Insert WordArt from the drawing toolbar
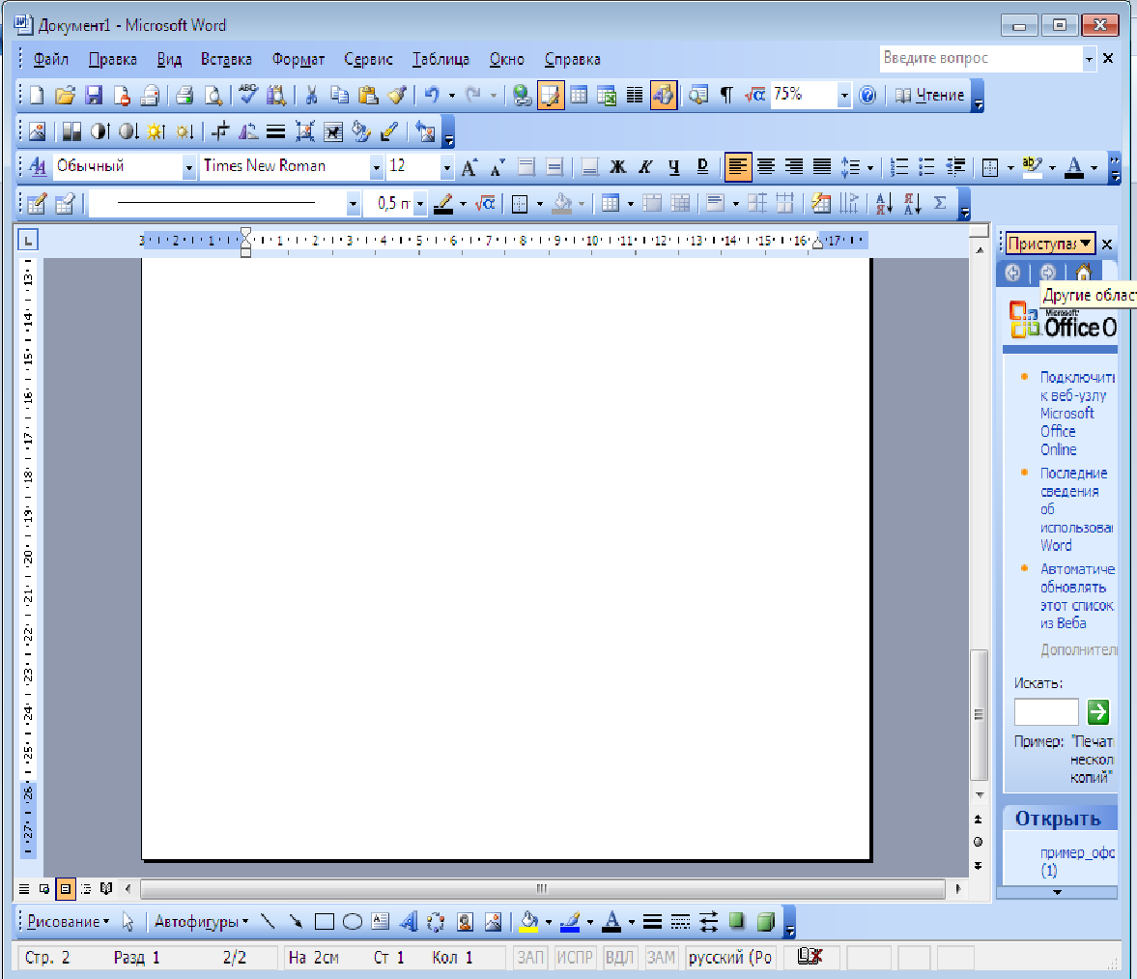Viewport: 1137px width, 979px height. point(409,922)
